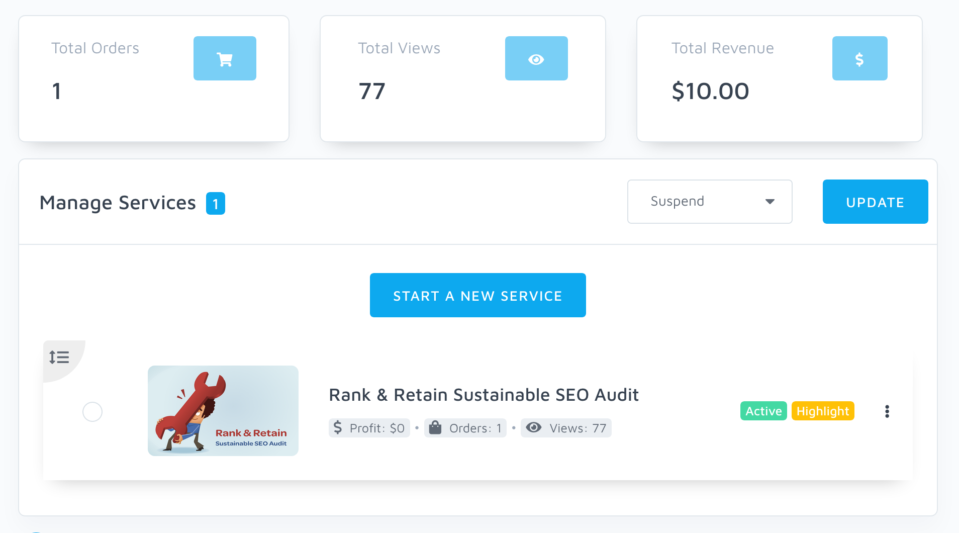Click the Suspend dropdown arrow
The height and width of the screenshot is (533, 959).
770,202
